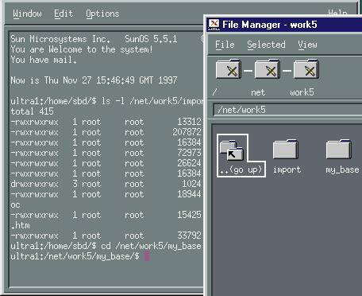Click the 'import' folder label
362x296 pixels.
click(287, 169)
